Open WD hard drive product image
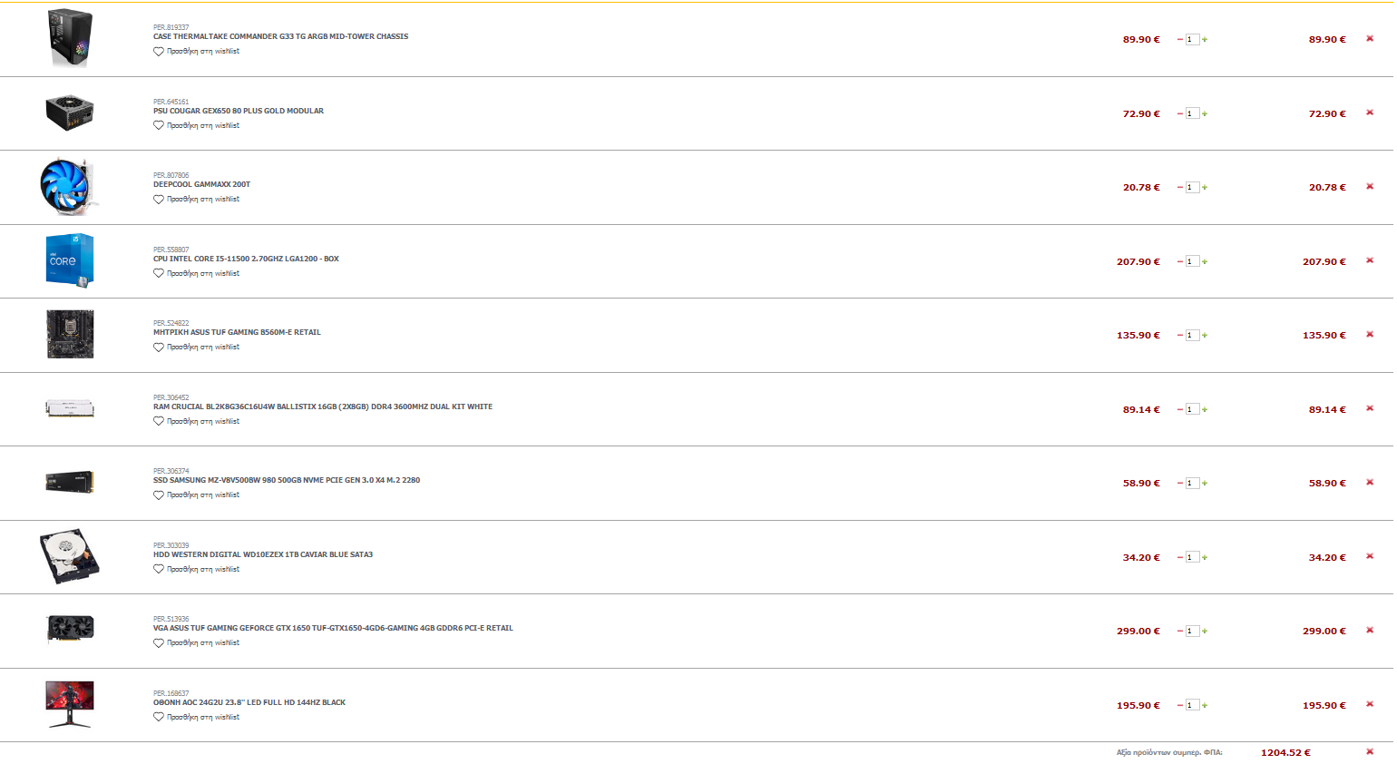Screen dimensions: 1397x764 pos(70,556)
